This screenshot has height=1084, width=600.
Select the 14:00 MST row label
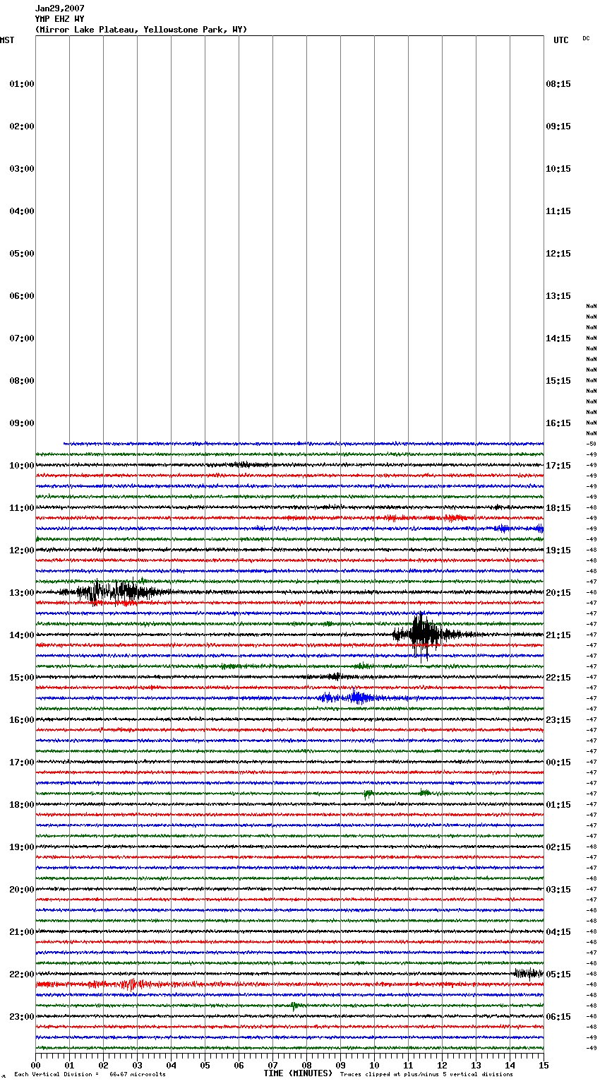coord(22,635)
